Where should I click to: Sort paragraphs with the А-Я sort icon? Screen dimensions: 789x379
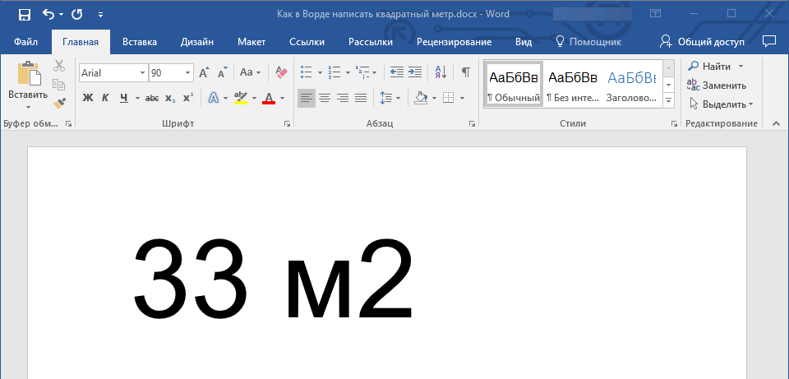441,72
